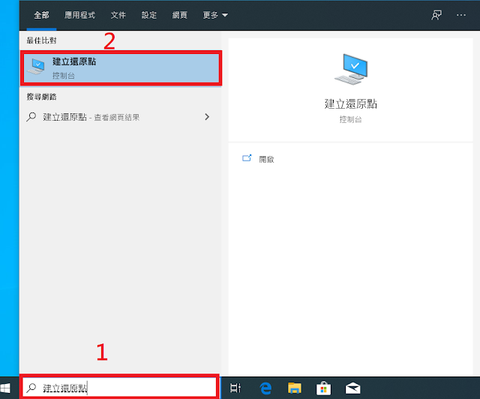The height and width of the screenshot is (399, 480).
Task: Switch to the 設定 tab
Action: (x=148, y=15)
